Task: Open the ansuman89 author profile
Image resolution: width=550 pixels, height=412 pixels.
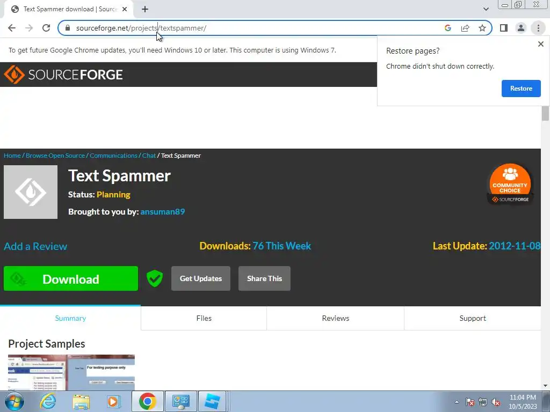Action: pyautogui.click(x=162, y=211)
